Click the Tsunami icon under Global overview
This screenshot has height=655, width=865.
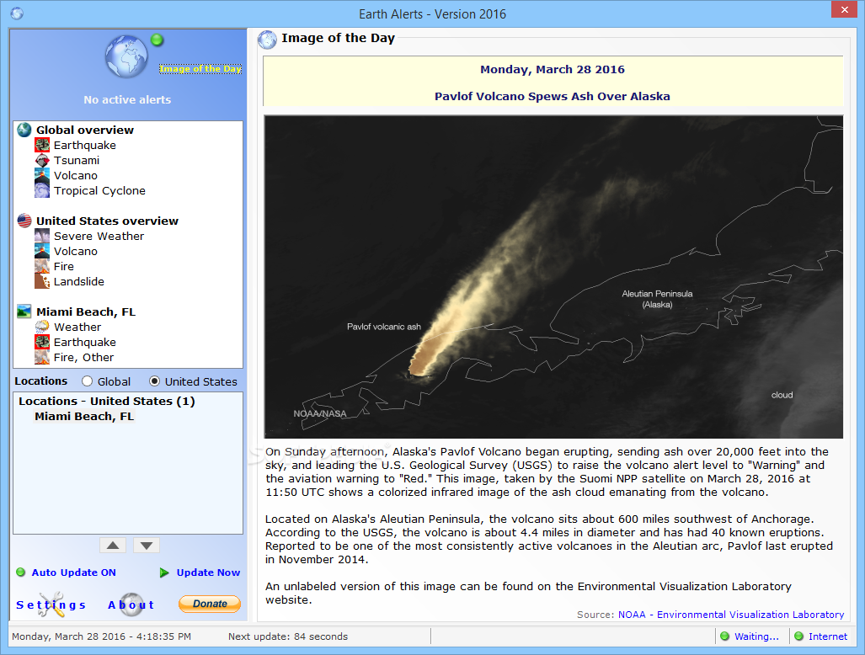[x=42, y=161]
